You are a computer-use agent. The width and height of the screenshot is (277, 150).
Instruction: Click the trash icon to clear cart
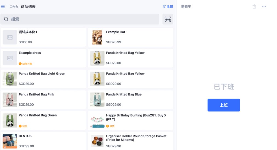tap(254, 7)
